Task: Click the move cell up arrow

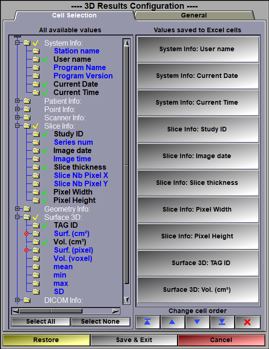Action: (x=172, y=322)
